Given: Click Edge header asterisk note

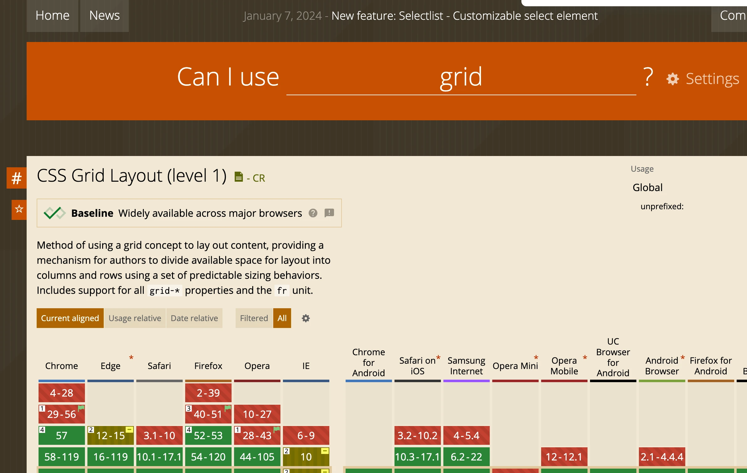Looking at the screenshot, I should (x=131, y=358).
